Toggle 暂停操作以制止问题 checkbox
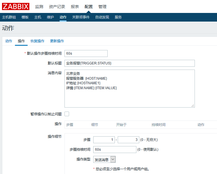Screen dimensions: 217x174 tap(67, 114)
